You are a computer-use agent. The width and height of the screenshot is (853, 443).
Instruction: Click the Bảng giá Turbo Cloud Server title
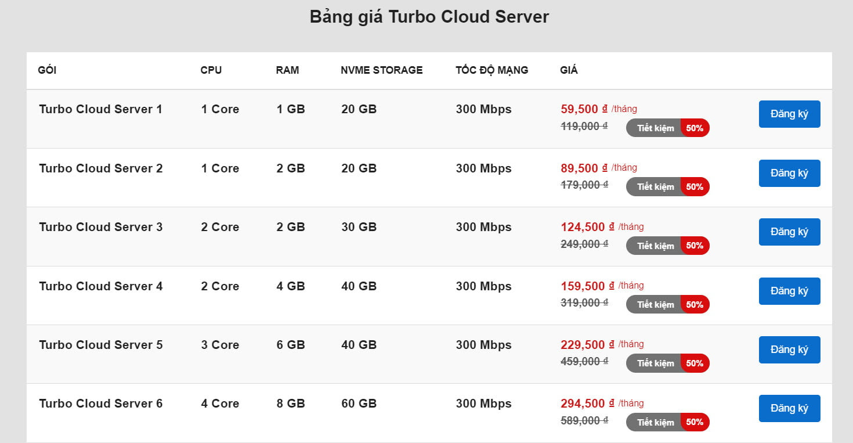pyautogui.click(x=429, y=16)
